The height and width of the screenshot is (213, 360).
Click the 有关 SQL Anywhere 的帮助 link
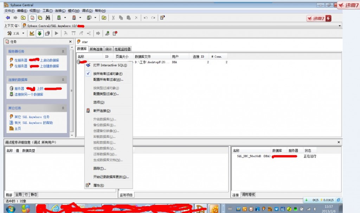point(33,123)
